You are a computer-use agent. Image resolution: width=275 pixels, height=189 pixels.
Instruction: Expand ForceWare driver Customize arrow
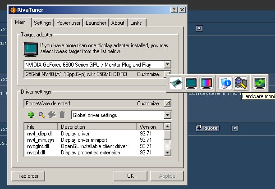tap(168, 103)
